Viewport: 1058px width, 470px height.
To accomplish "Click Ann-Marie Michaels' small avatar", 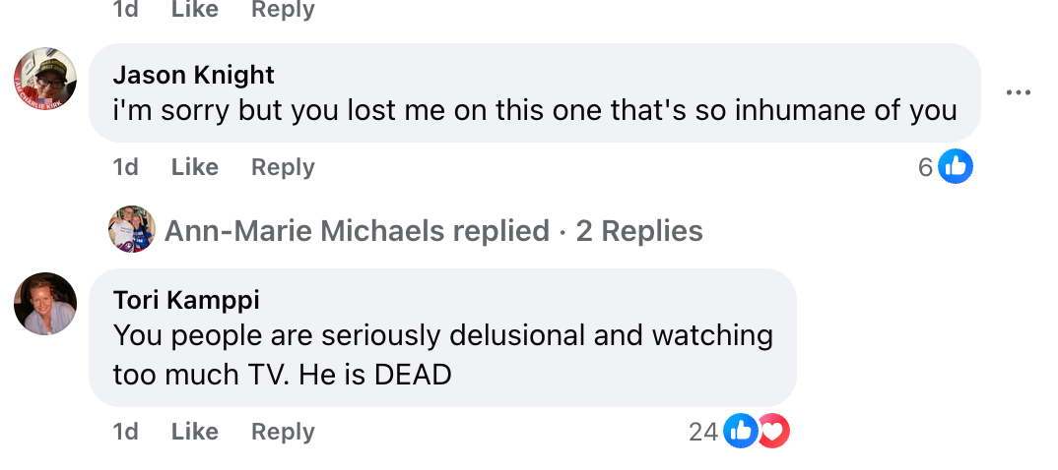I will coord(132,231).
